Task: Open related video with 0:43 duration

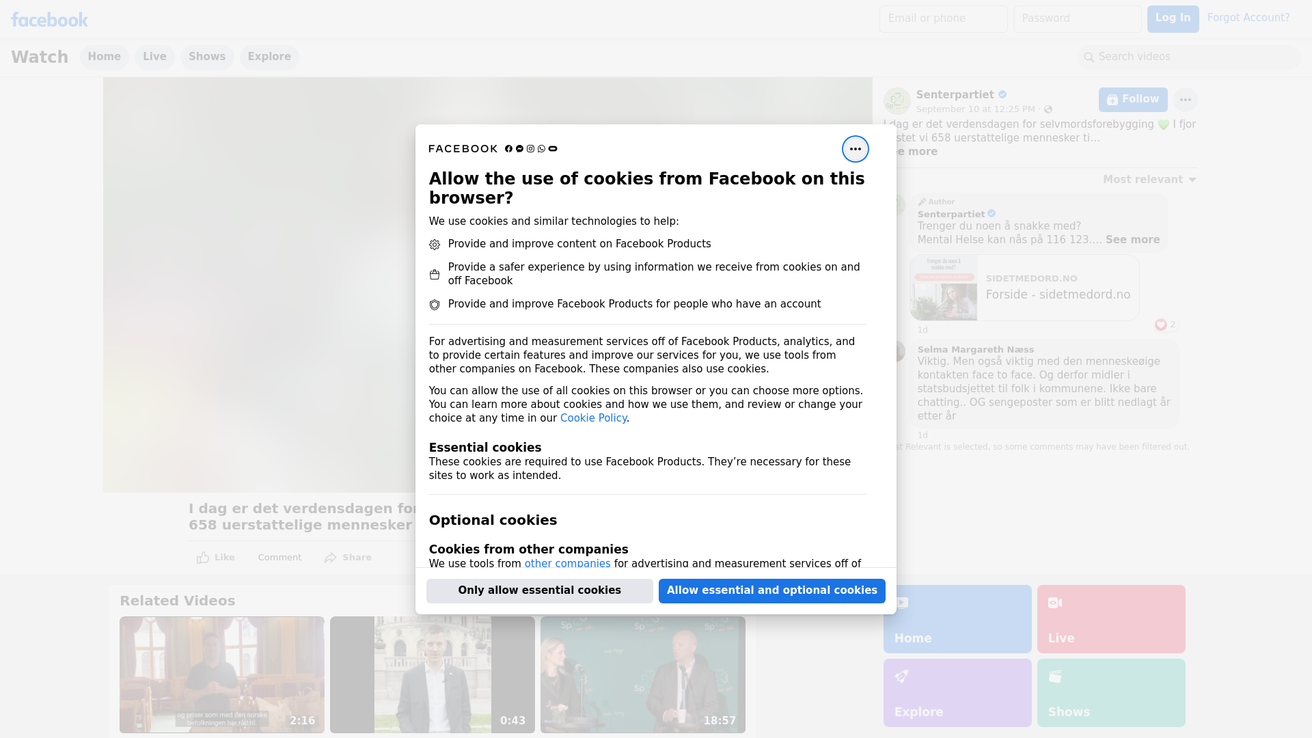Action: pos(433,674)
